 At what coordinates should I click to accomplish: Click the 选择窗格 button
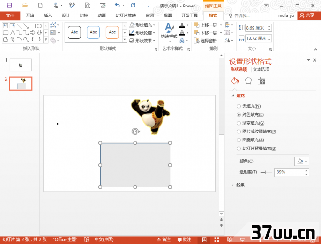click(206, 40)
